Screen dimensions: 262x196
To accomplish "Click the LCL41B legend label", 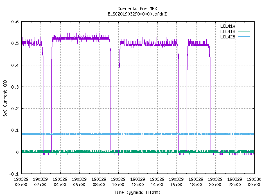I will [228, 31].
